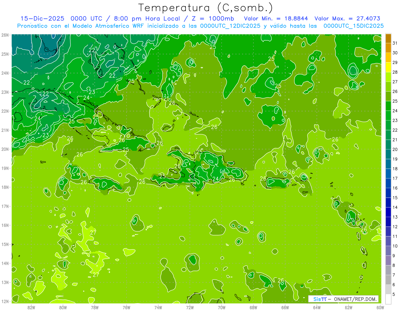The image size is (404, 312).
Task: Click the '68W' longitude axis label
Action: (x=254, y=307)
